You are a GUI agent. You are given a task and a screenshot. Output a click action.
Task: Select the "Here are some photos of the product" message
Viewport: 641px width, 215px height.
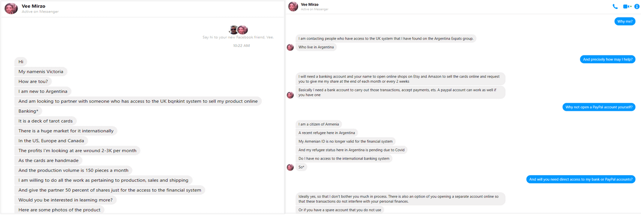(x=60, y=210)
